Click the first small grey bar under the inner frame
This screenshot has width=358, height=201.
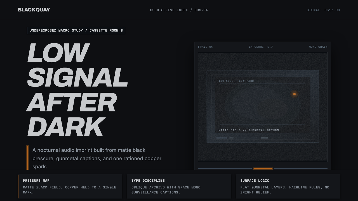click(x=222, y=138)
